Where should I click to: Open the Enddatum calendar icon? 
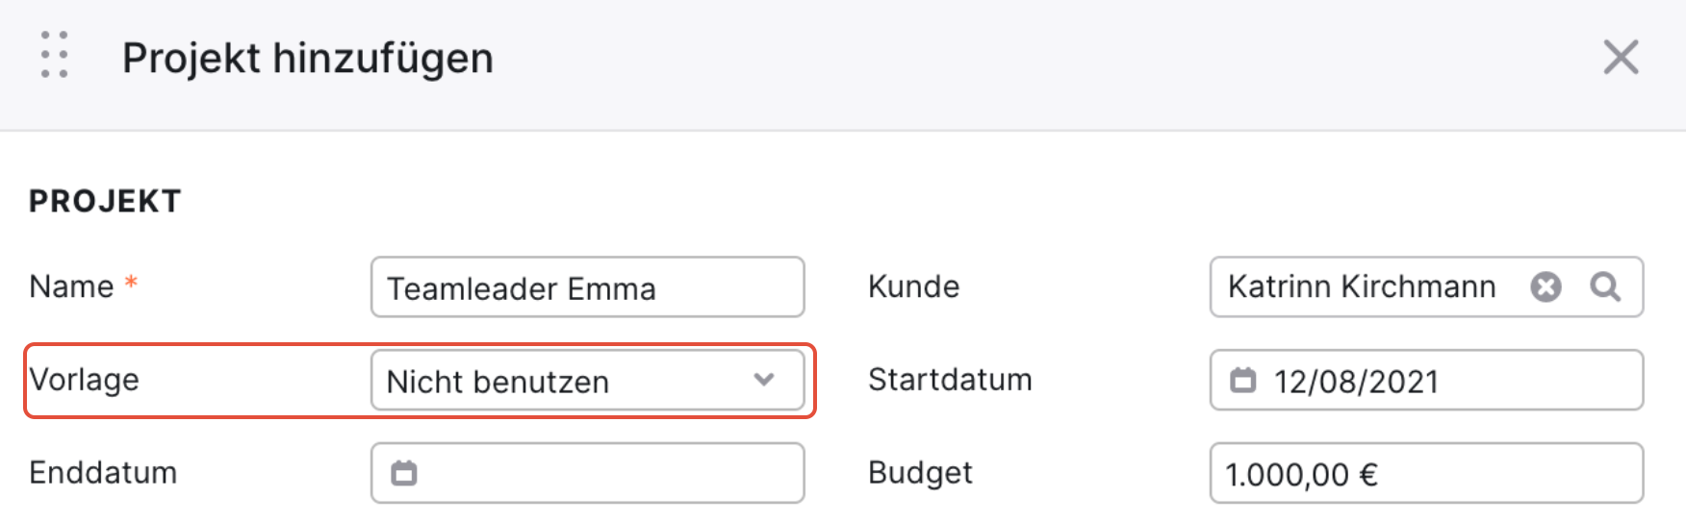coord(404,473)
